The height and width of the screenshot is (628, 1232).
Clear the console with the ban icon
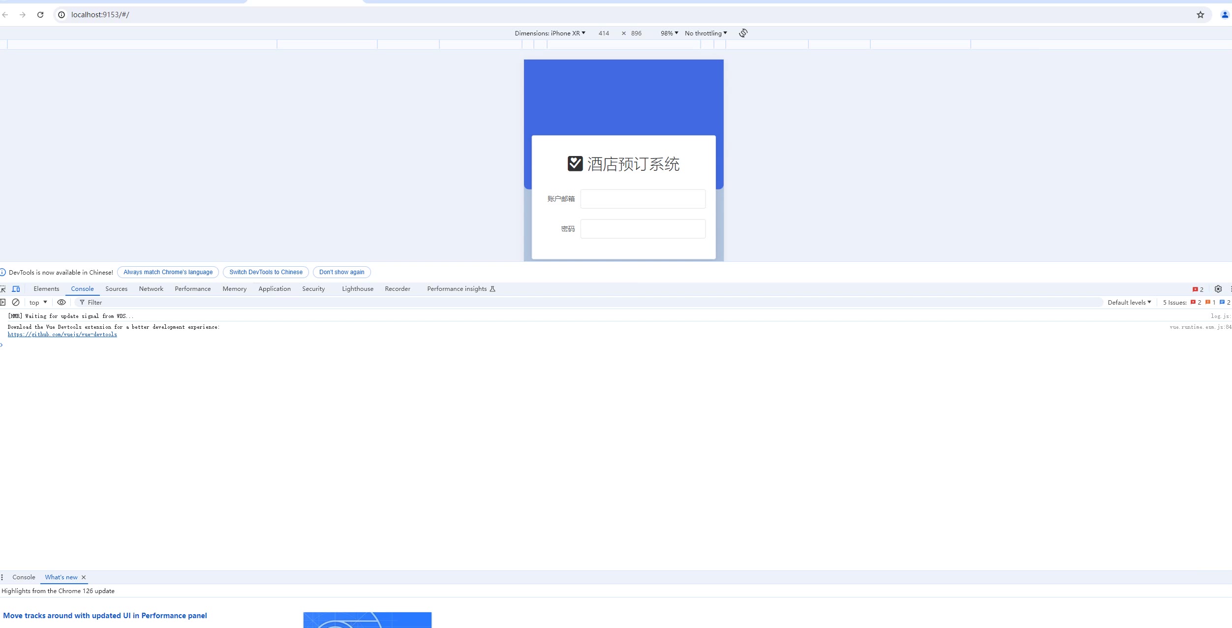[x=16, y=302]
